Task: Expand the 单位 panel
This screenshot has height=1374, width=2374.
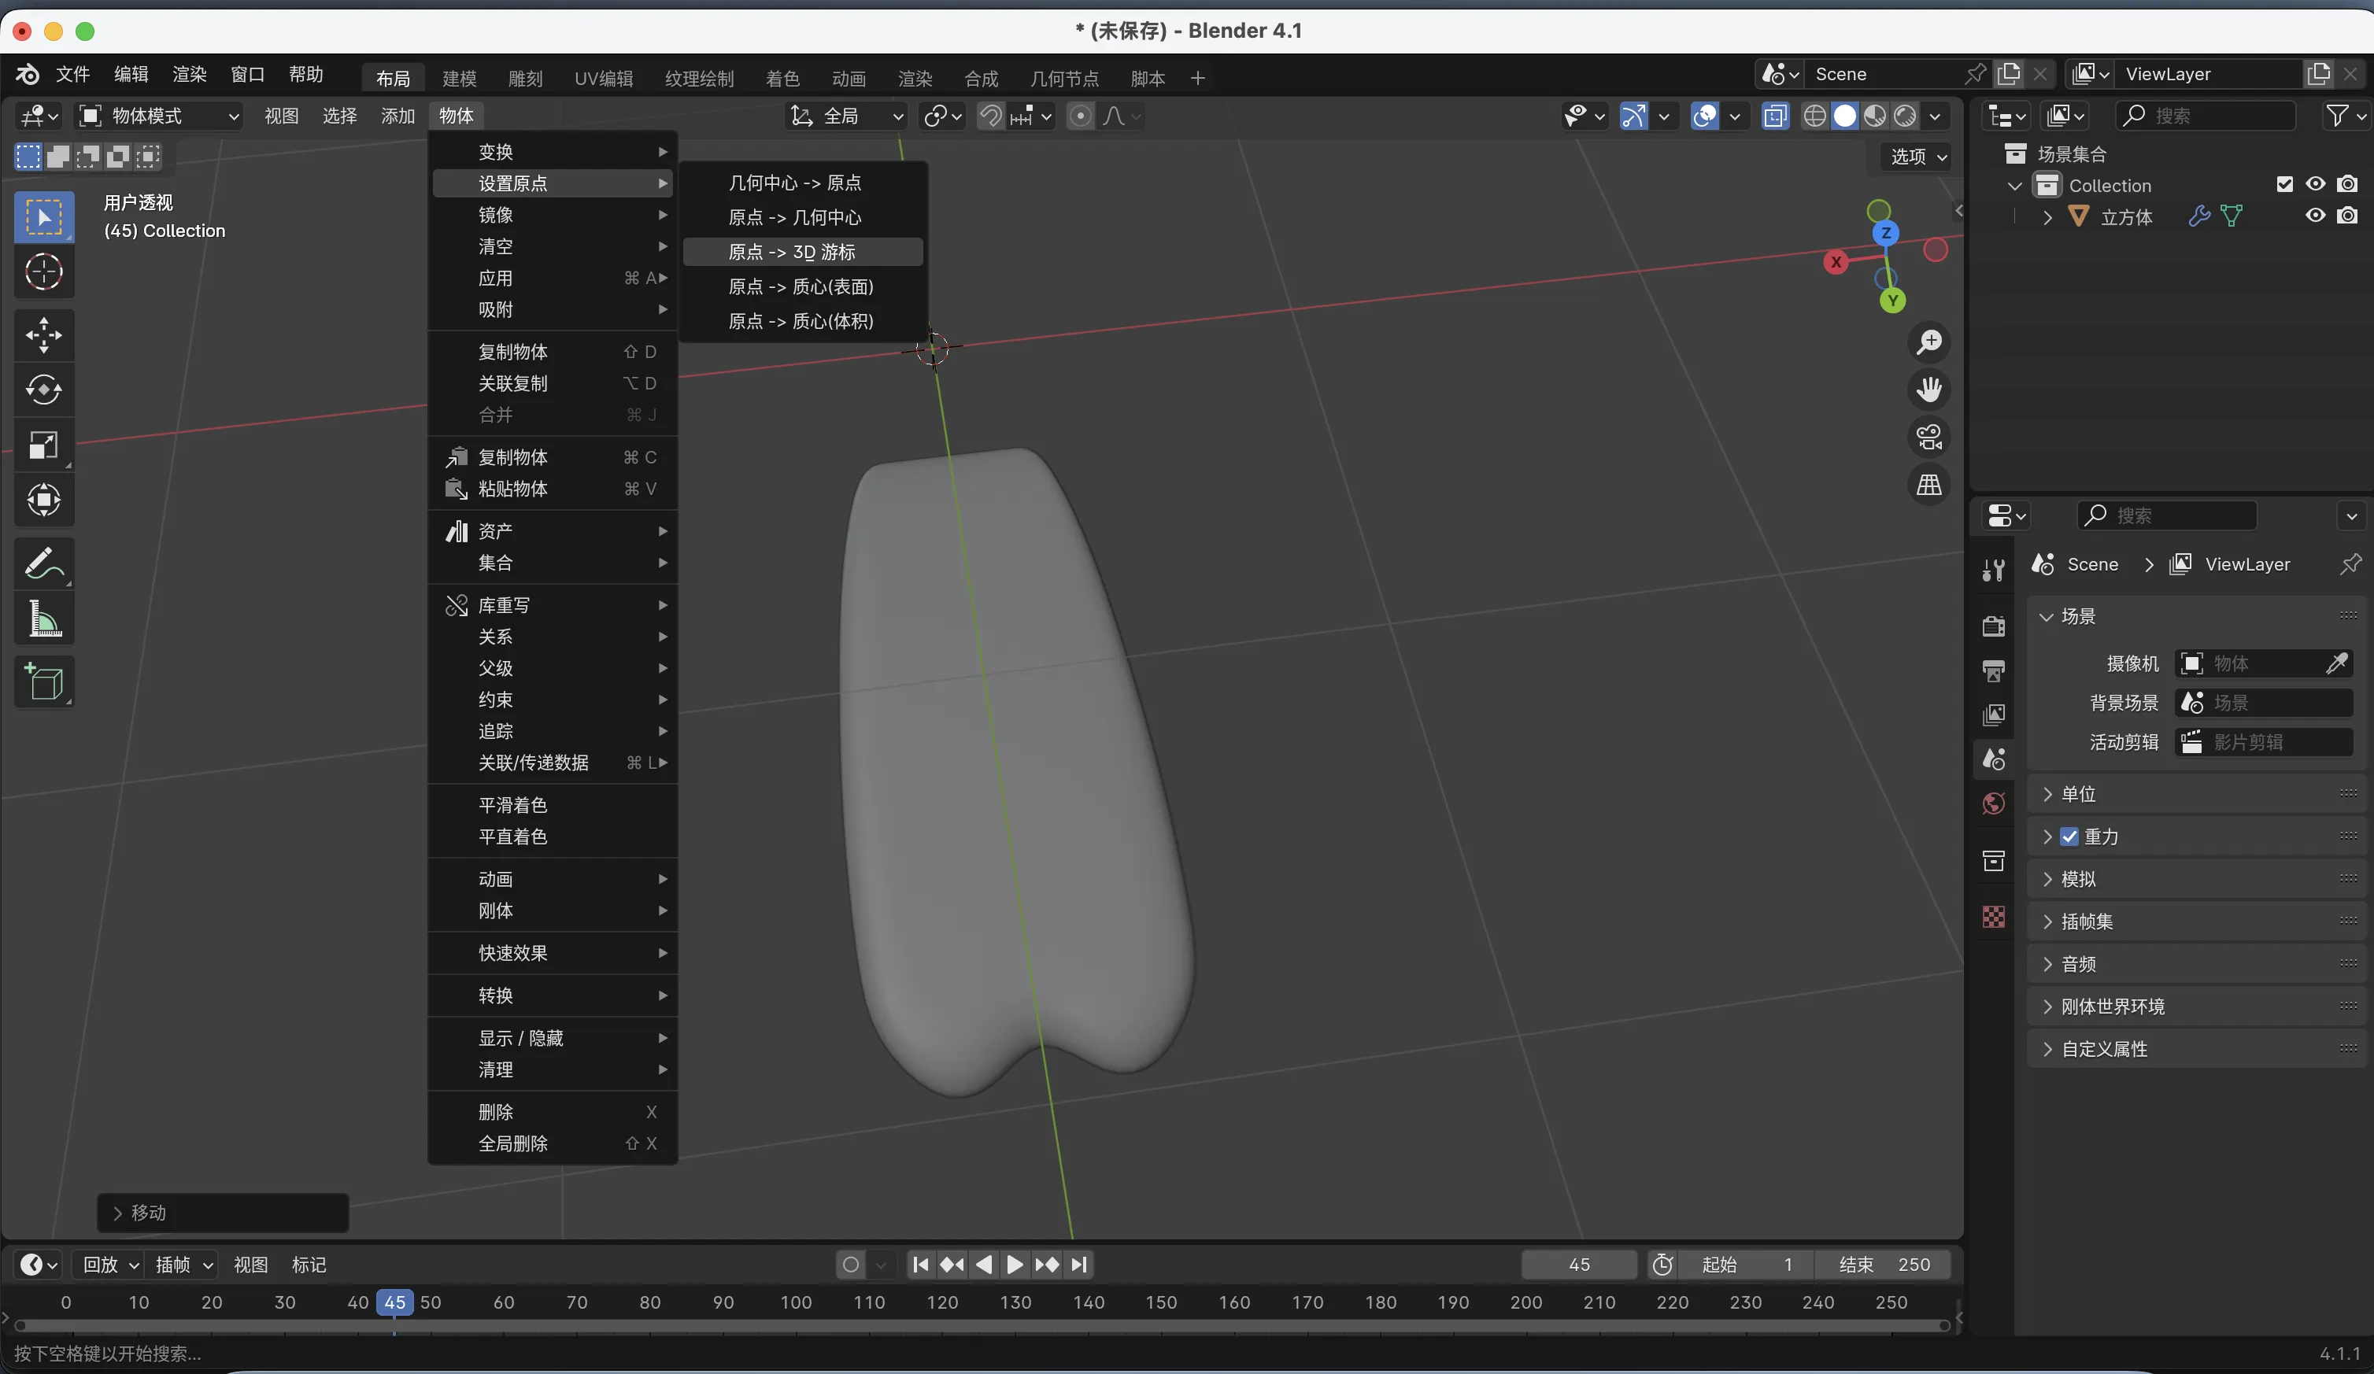Action: 2077,794
